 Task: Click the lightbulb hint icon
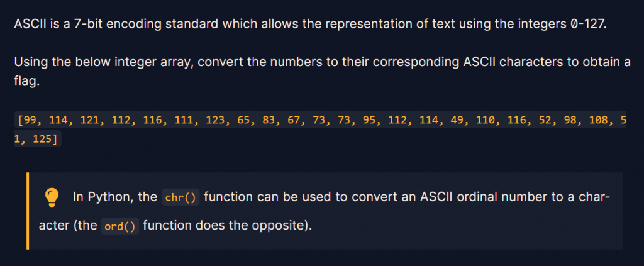(x=52, y=197)
